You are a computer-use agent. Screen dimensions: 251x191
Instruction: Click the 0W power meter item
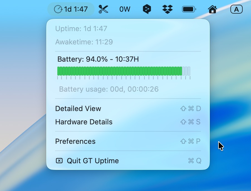click(125, 9)
